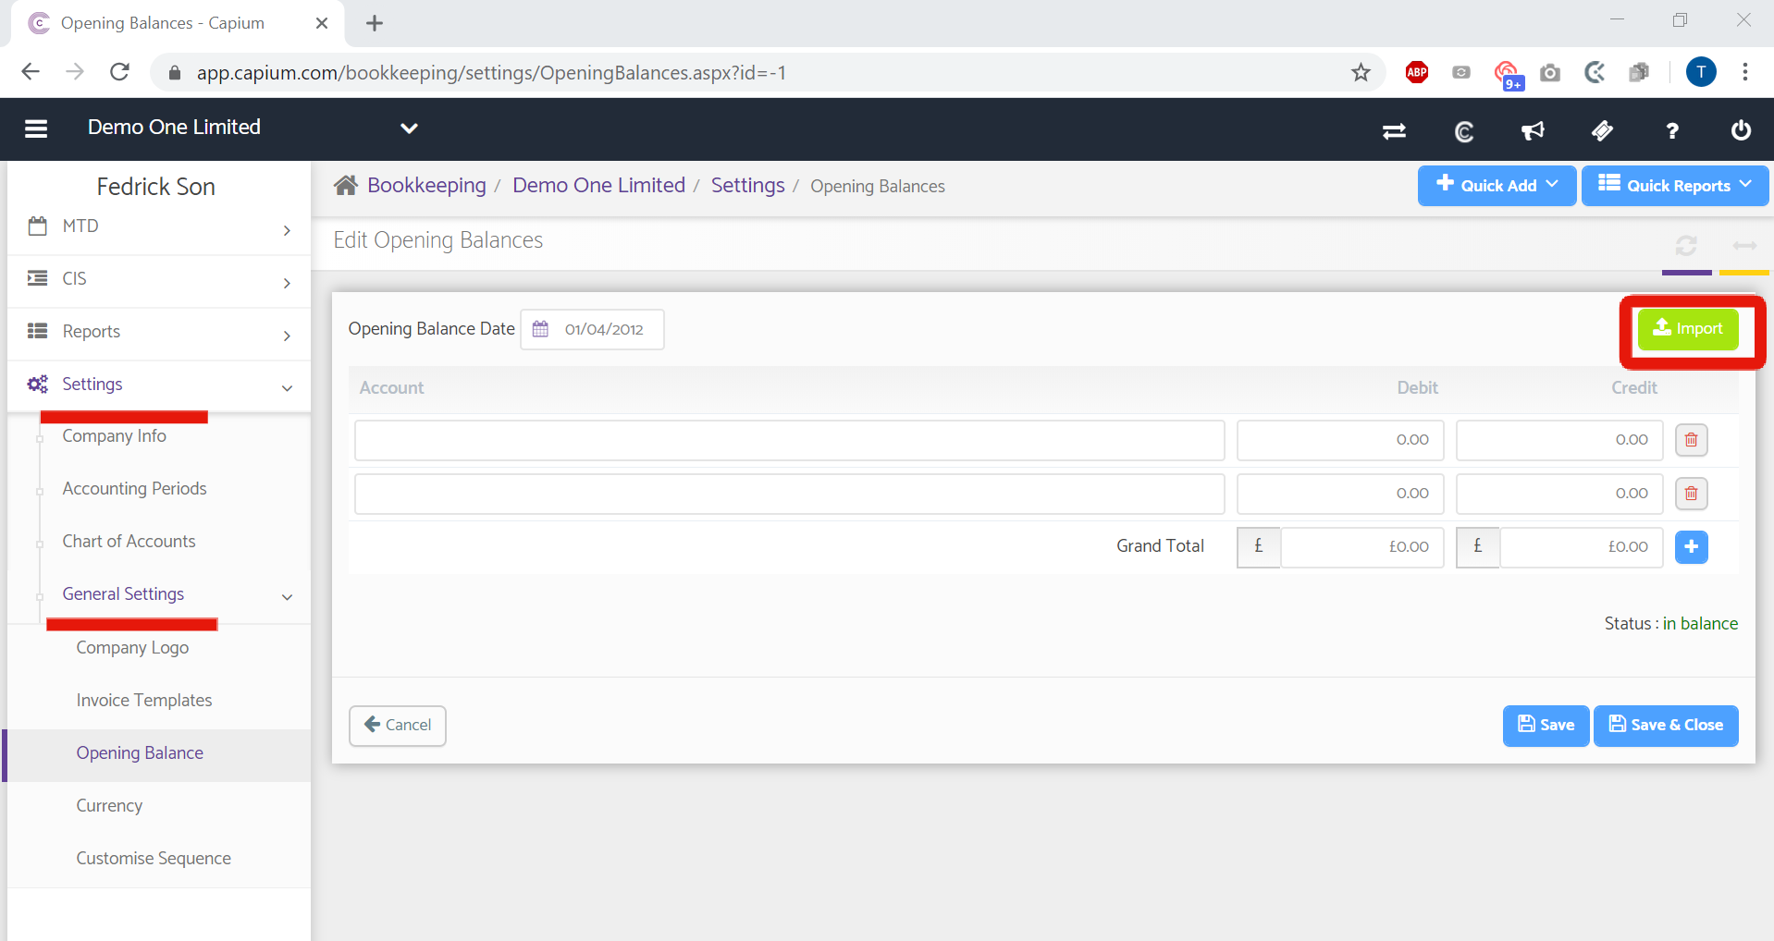
Task: Click the Grand Total debit £0.00 field
Action: [1361, 547]
